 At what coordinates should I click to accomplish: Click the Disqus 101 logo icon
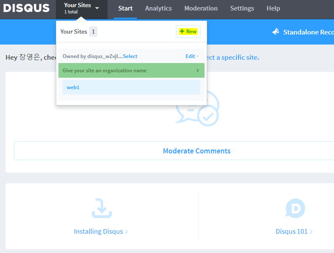295,208
